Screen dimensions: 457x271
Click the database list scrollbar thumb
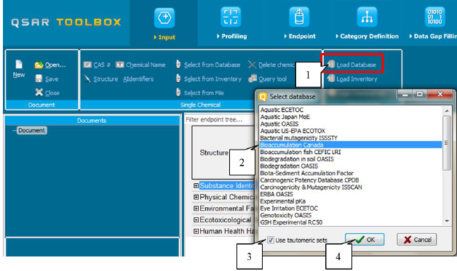(447, 142)
